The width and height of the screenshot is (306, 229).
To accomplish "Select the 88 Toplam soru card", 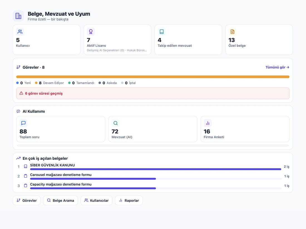I will point(61,129).
